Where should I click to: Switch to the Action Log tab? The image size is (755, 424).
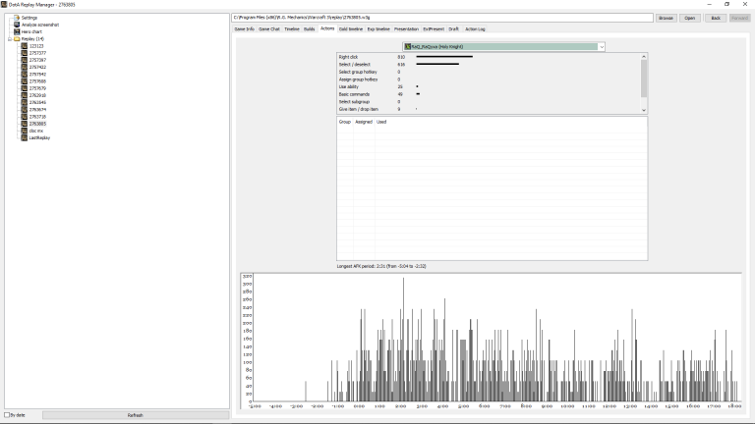[475, 29]
